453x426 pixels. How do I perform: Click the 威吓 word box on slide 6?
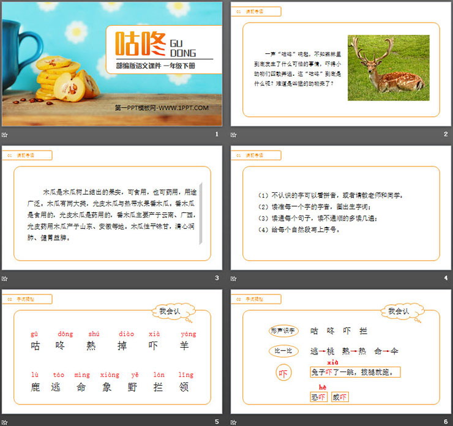click(340, 397)
